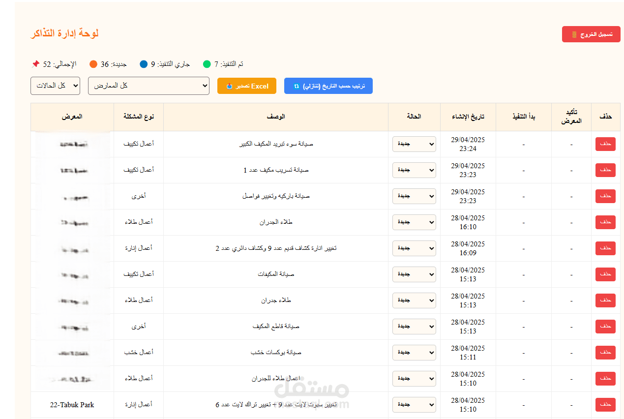Click the description صيانة باركيه وتغيير فواصل
This screenshot has height=419, width=624.
click(x=276, y=196)
